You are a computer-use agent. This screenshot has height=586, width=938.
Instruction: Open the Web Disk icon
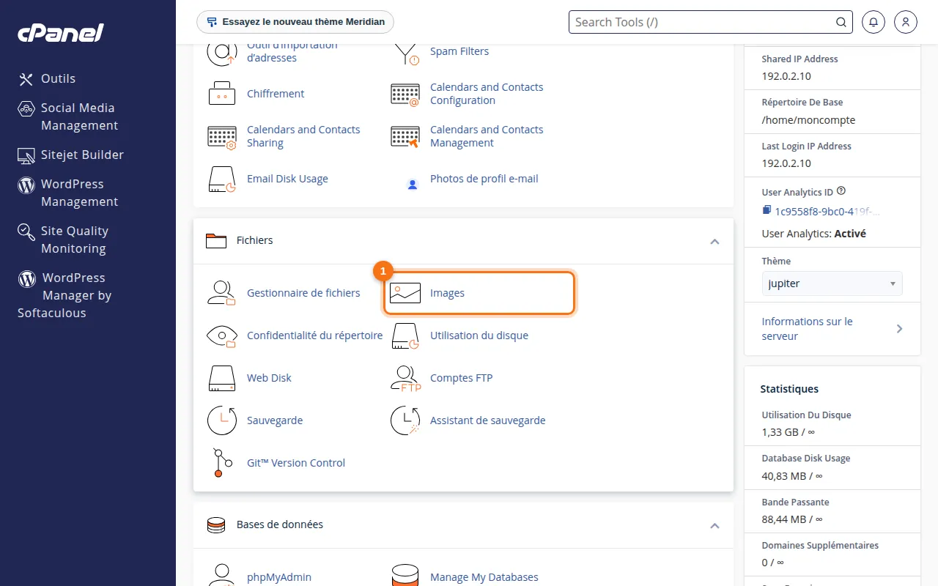pyautogui.click(x=221, y=378)
